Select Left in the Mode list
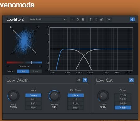The width and height of the screenshot is (140, 121). [33, 104]
